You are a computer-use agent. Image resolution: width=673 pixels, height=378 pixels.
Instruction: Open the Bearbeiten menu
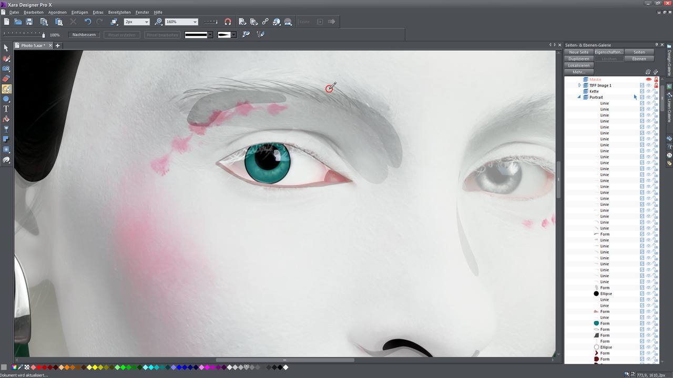(x=34, y=12)
